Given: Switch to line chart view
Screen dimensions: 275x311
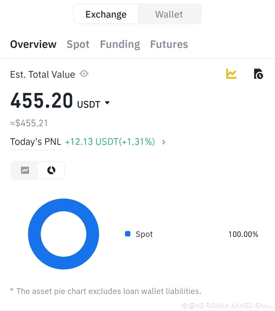Looking at the screenshot, I should pyautogui.click(x=25, y=170).
